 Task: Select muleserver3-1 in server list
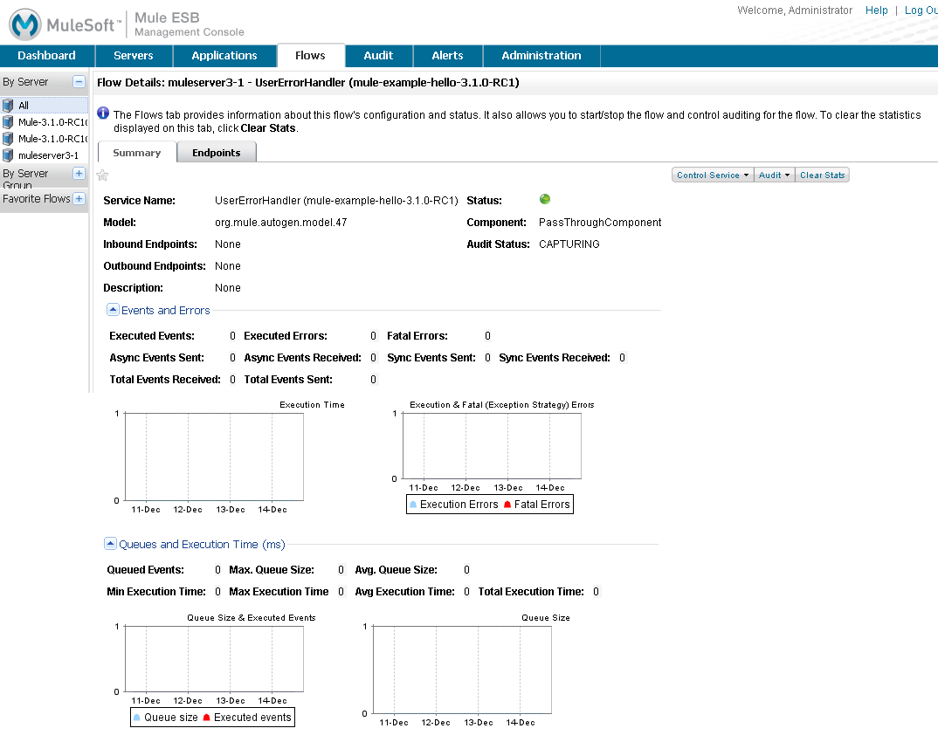[48, 155]
